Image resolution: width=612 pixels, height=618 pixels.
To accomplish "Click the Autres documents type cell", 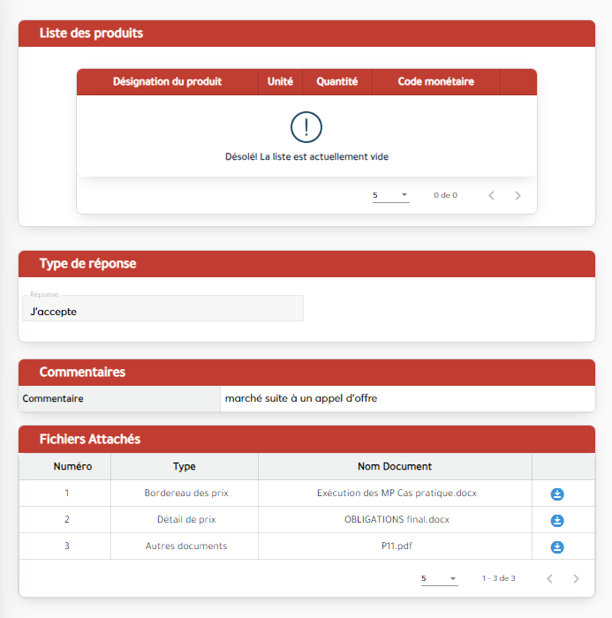I will (186, 546).
